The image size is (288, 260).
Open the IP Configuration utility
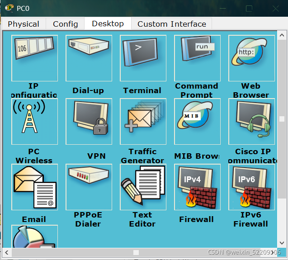tap(34, 58)
